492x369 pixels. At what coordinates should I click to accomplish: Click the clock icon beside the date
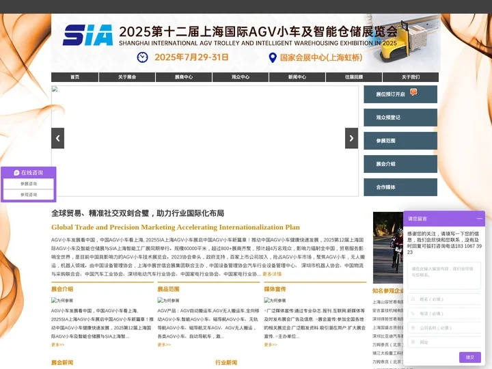(x=142, y=57)
